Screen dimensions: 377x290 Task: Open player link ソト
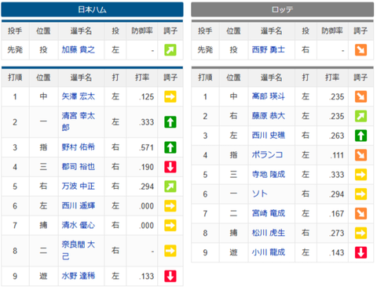(x=260, y=194)
